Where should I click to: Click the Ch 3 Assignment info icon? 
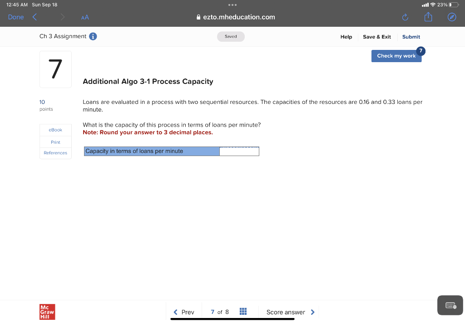tap(93, 36)
